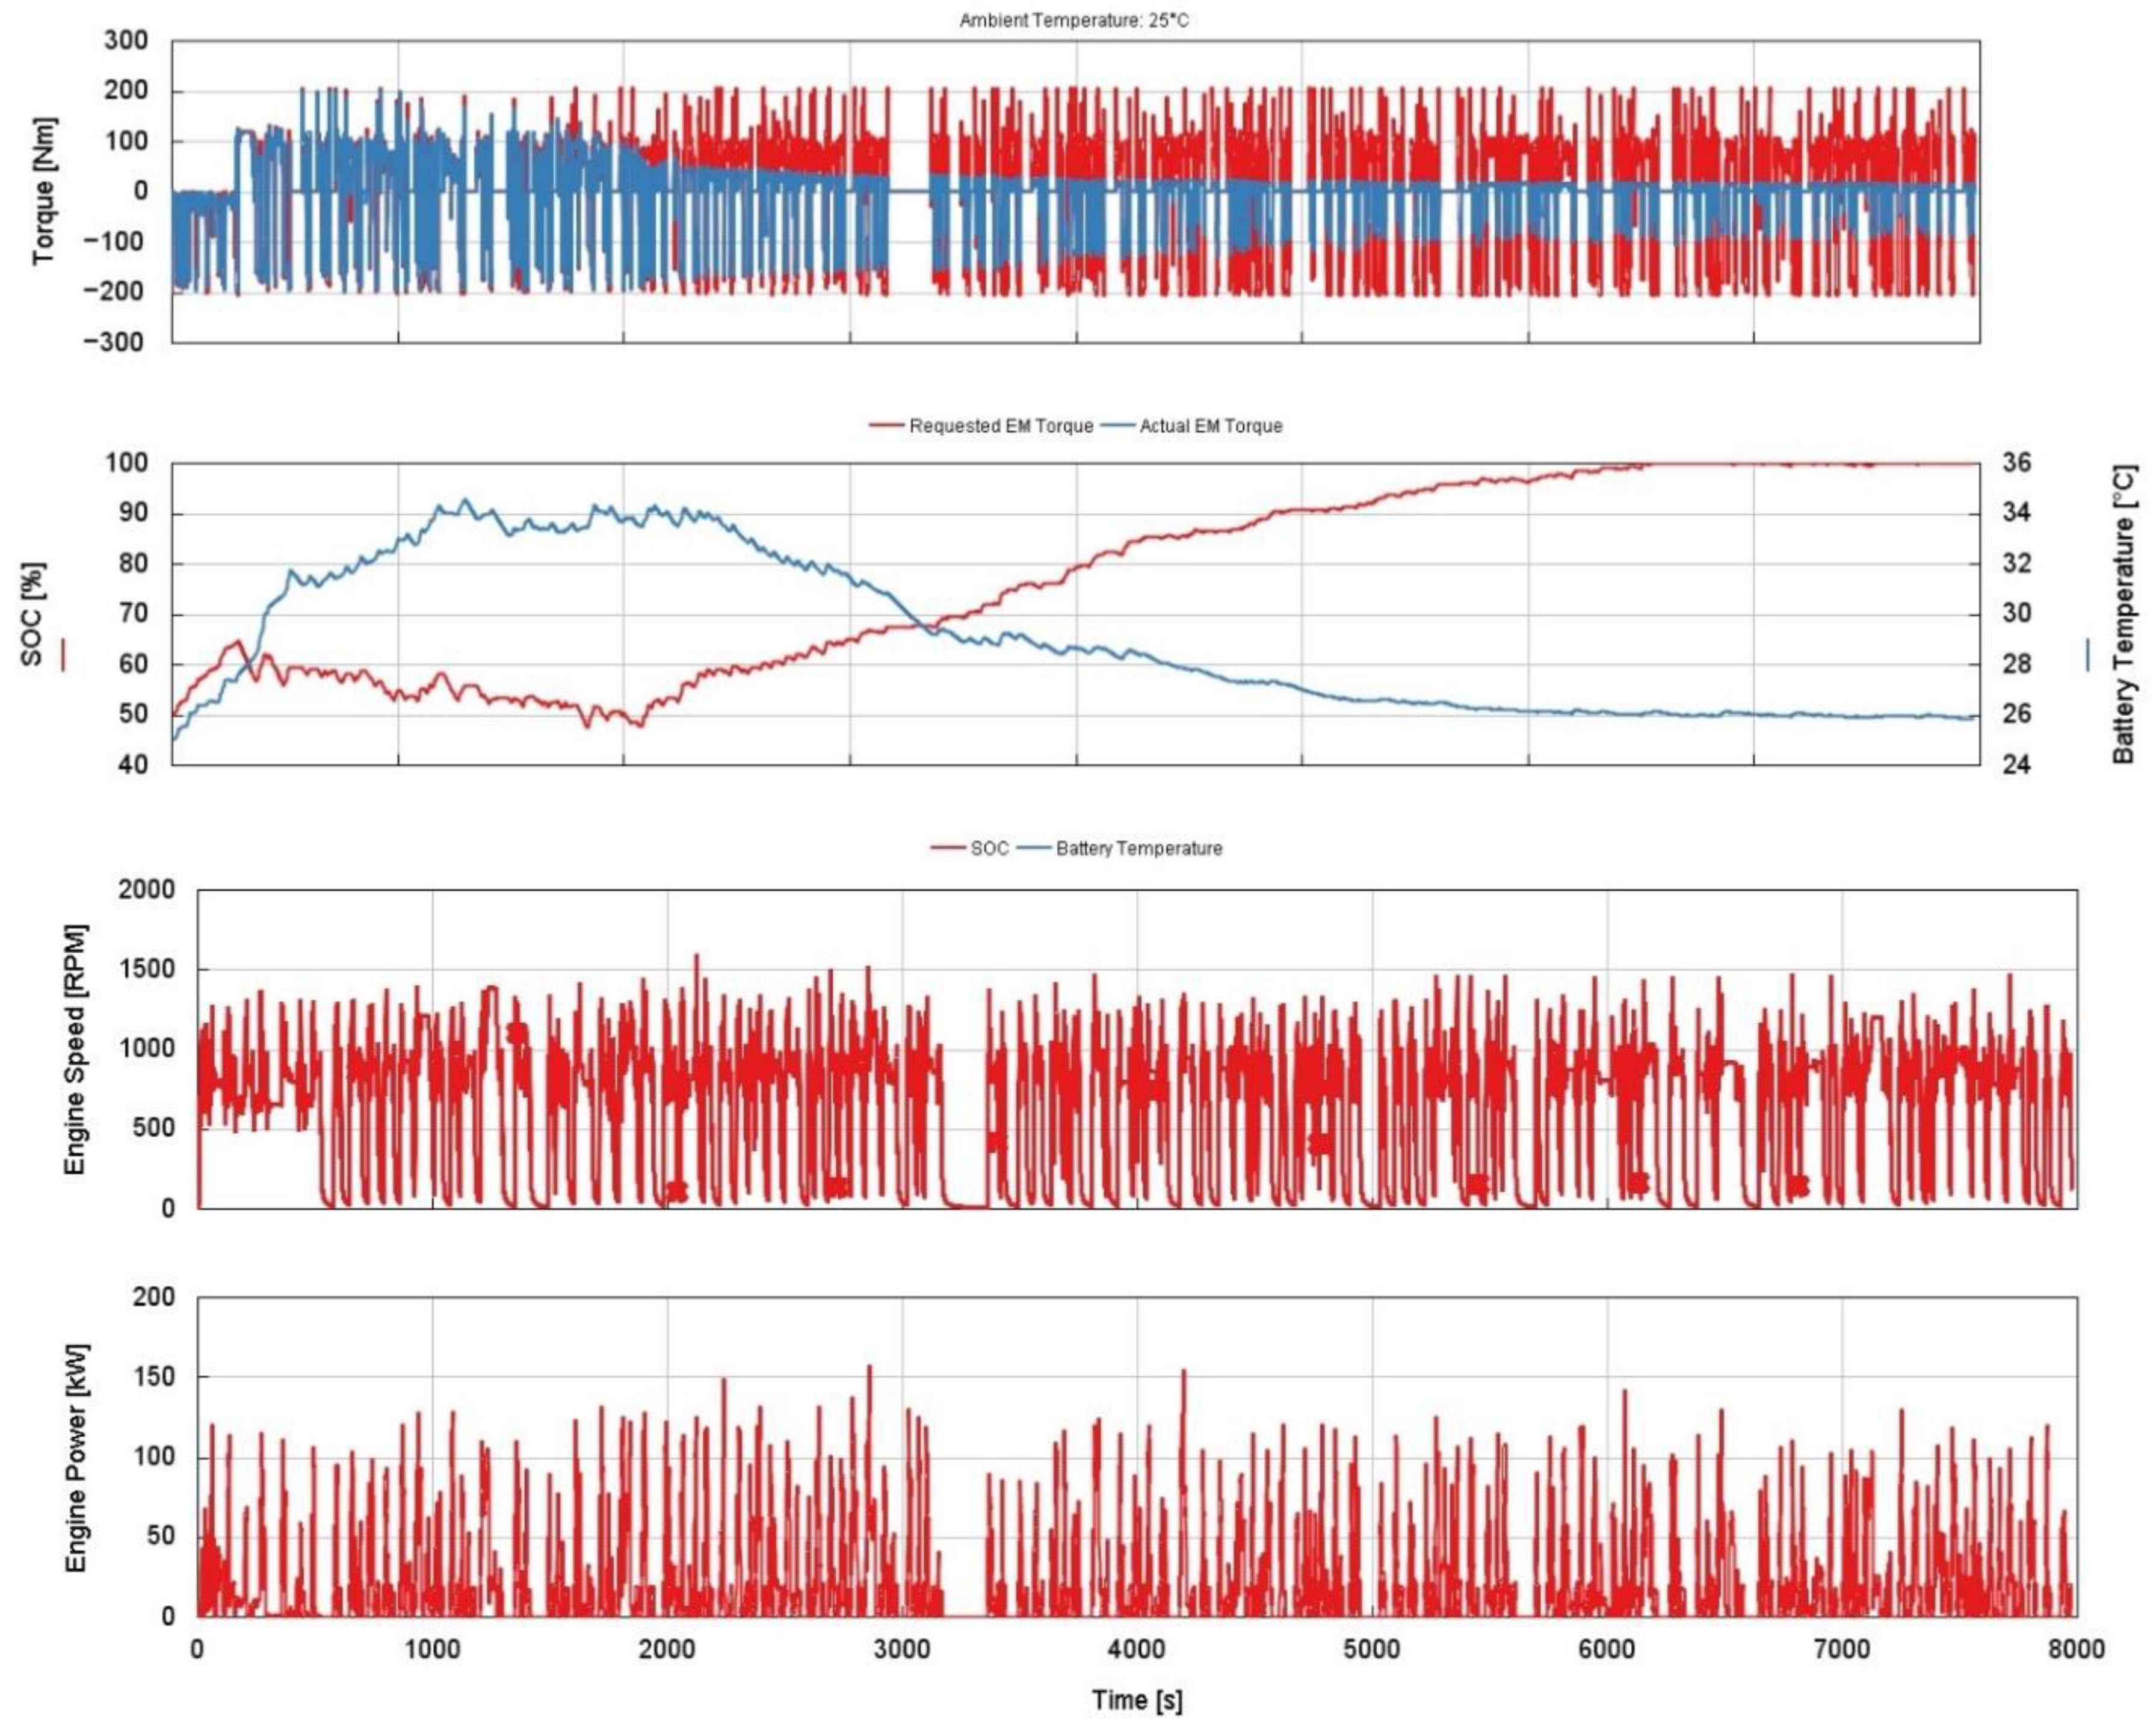Click the blue line marker beside Battery Temperature axis
2156x1734 pixels.
(x=2087, y=655)
